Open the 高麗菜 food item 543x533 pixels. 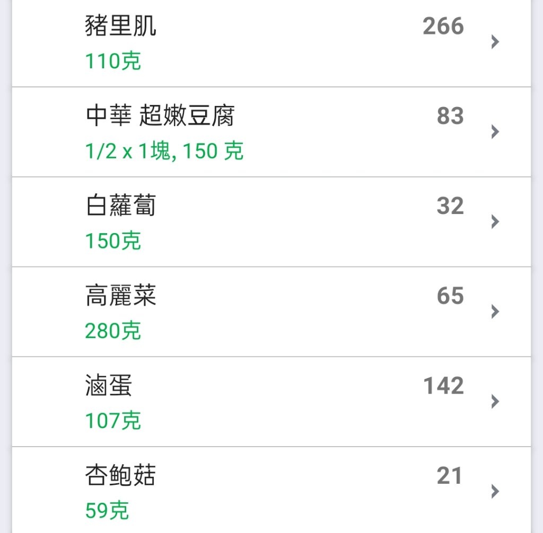pyautogui.click(x=271, y=312)
